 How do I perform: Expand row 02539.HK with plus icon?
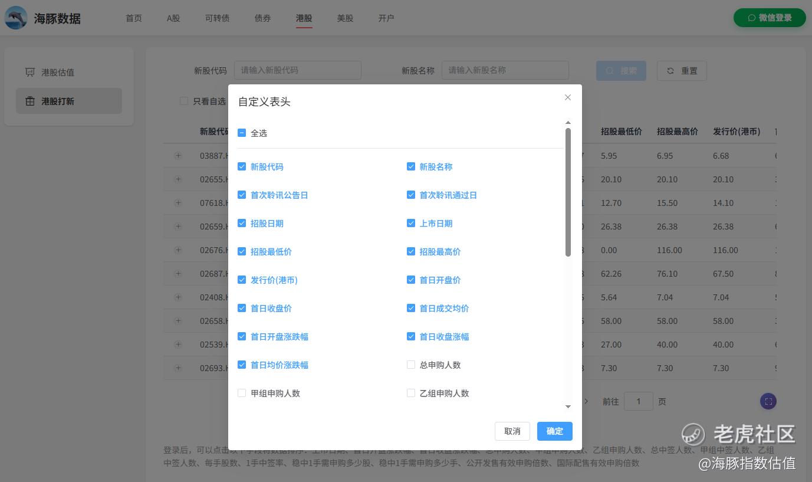coord(178,345)
